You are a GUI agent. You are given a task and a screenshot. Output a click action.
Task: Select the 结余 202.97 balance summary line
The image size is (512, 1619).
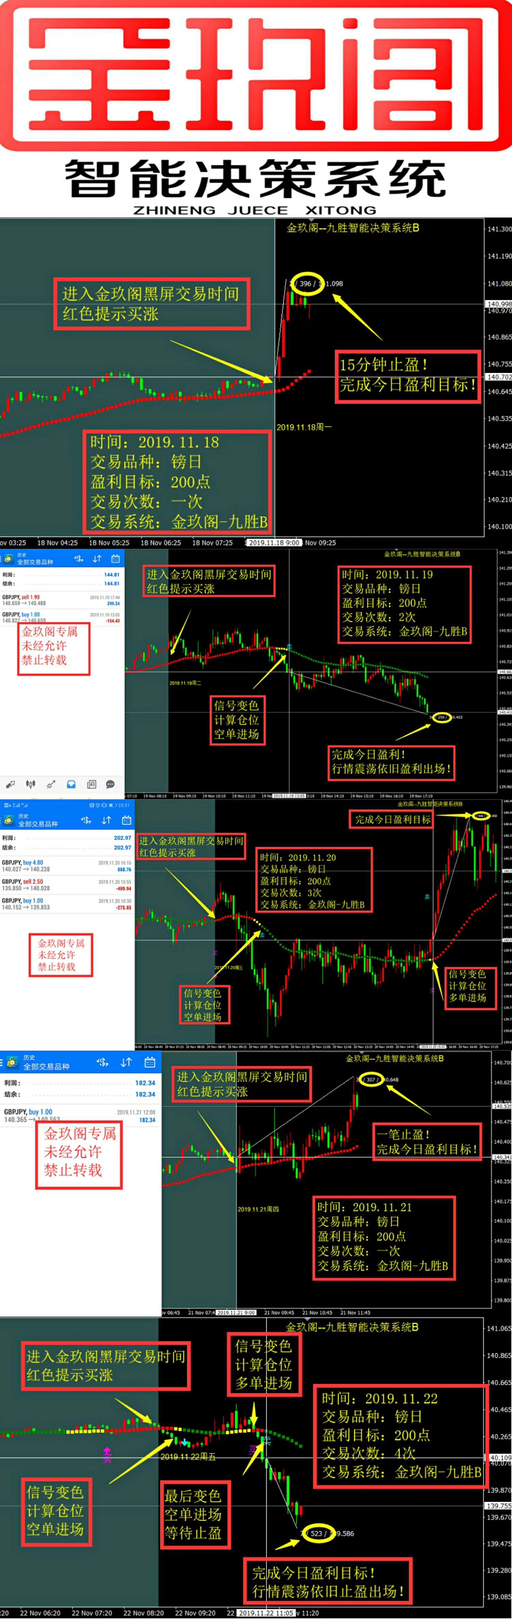coord(67,847)
